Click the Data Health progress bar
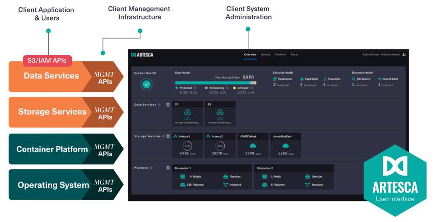438x222 pixels. coord(215,83)
